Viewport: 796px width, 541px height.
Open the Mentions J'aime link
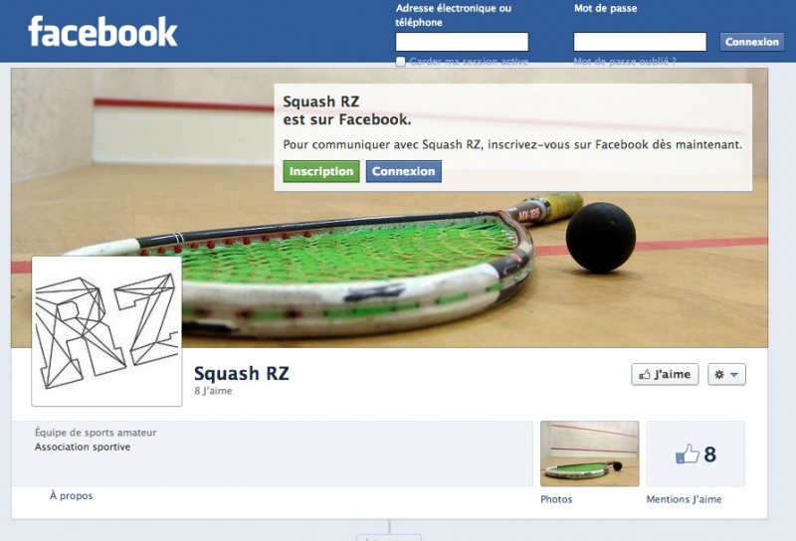coord(684,499)
